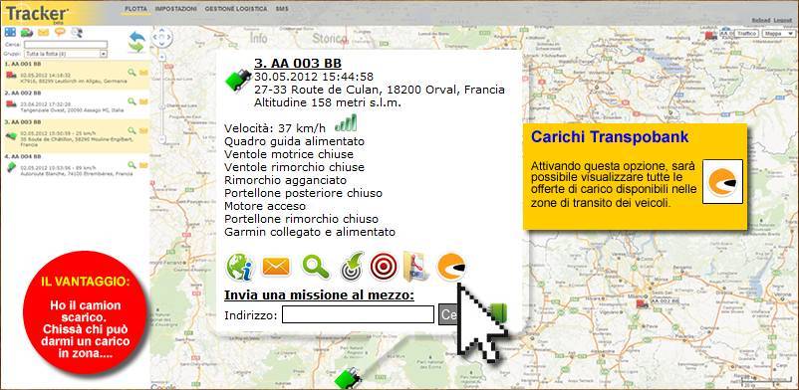This screenshot has width=799, height=390.
Task: Click the blue back arrow in sidebar
Action: tap(136, 36)
